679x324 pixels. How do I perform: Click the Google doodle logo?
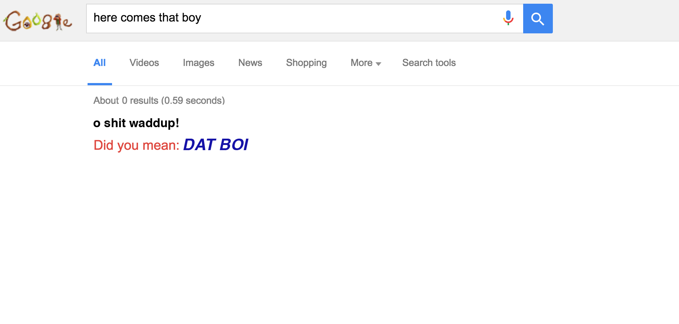tap(38, 21)
